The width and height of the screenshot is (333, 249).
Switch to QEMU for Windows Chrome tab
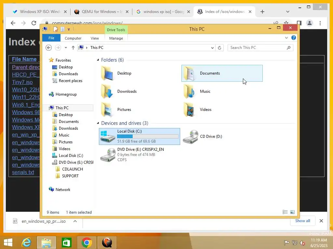[101, 12]
